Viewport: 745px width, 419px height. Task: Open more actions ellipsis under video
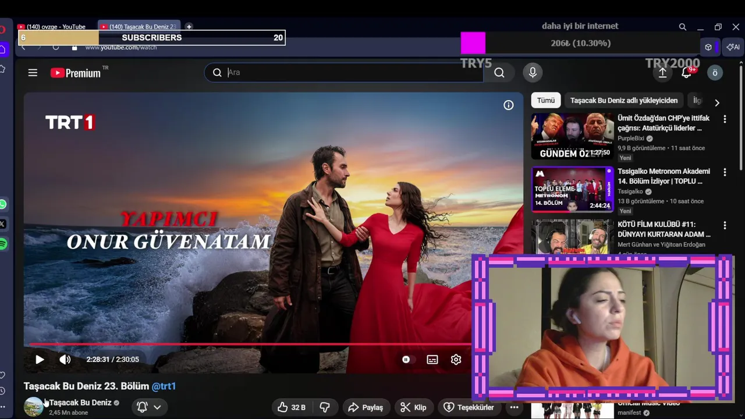(514, 407)
